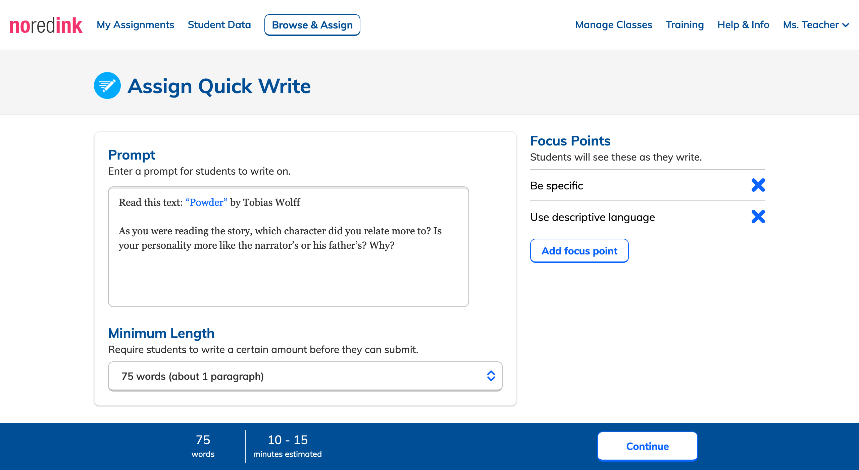Remove the 'Be specific' focus point
Image resolution: width=859 pixels, height=470 pixels.
click(758, 185)
